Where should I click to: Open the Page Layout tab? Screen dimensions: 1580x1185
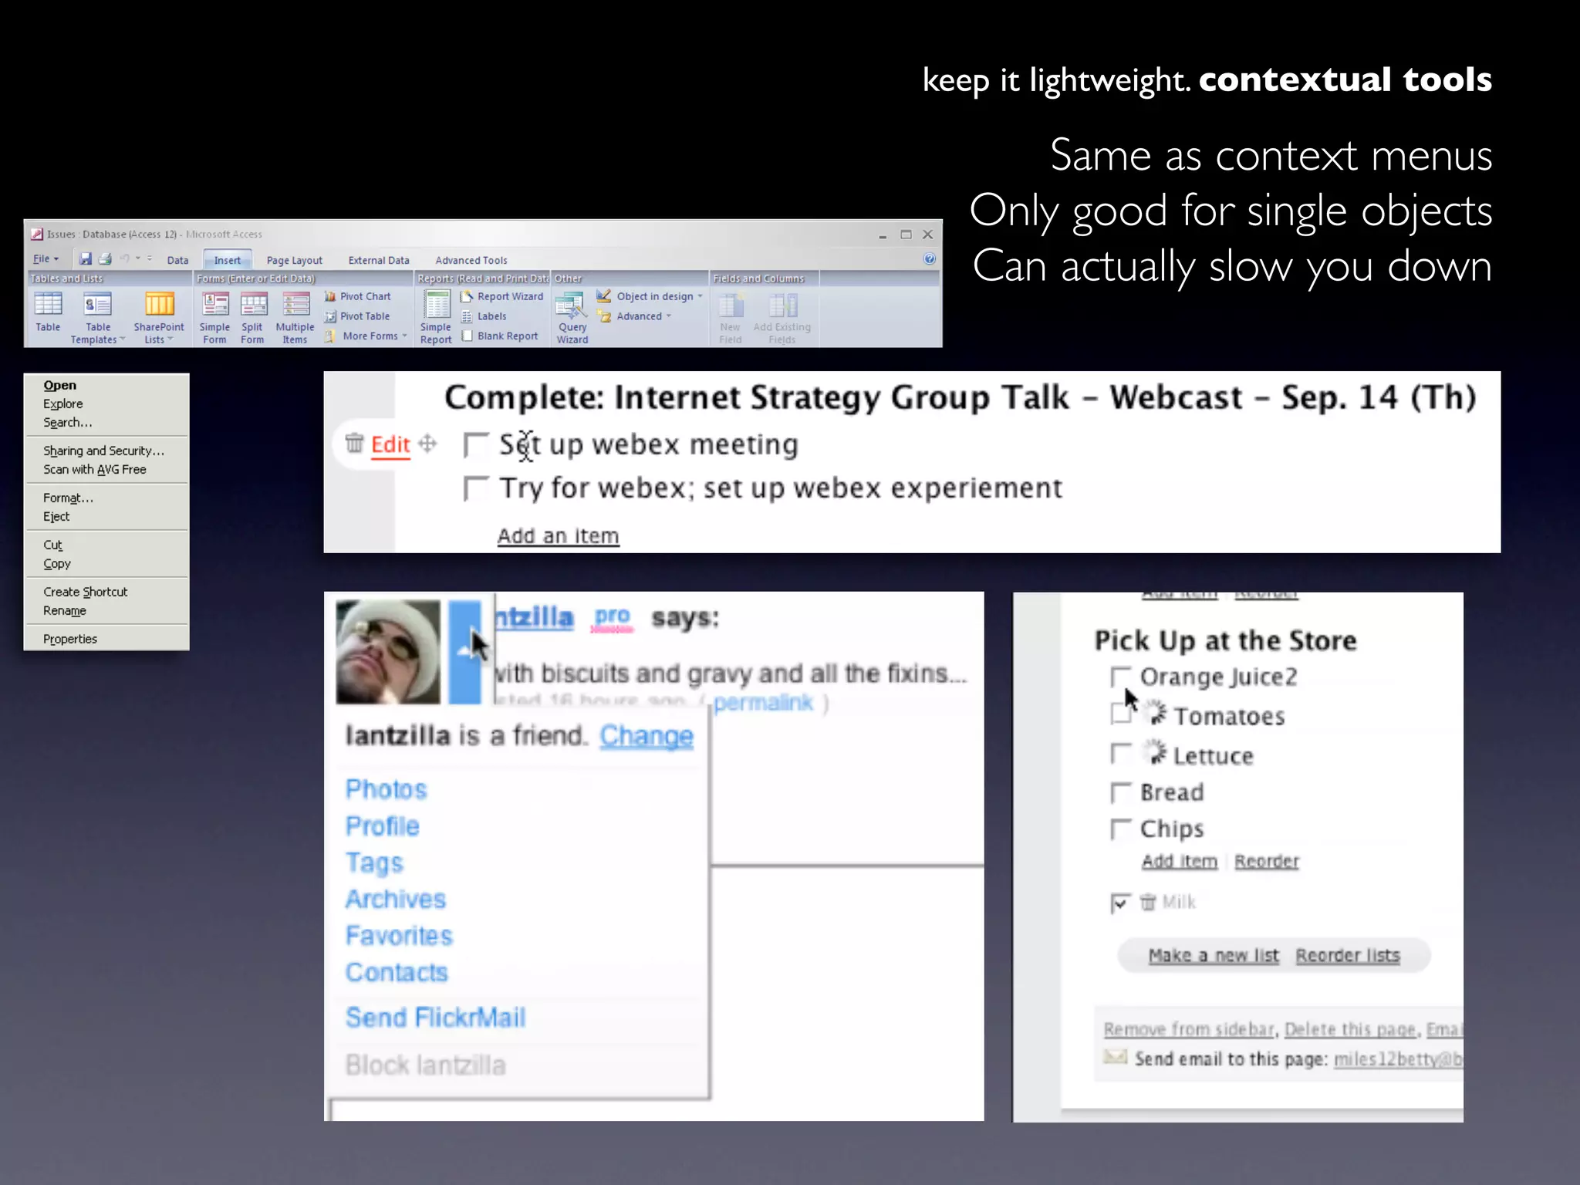click(295, 260)
